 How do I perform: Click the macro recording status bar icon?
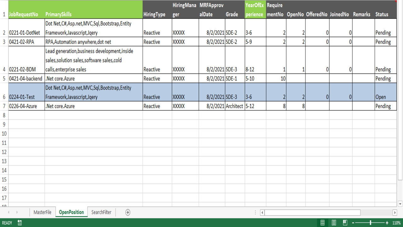(20, 223)
